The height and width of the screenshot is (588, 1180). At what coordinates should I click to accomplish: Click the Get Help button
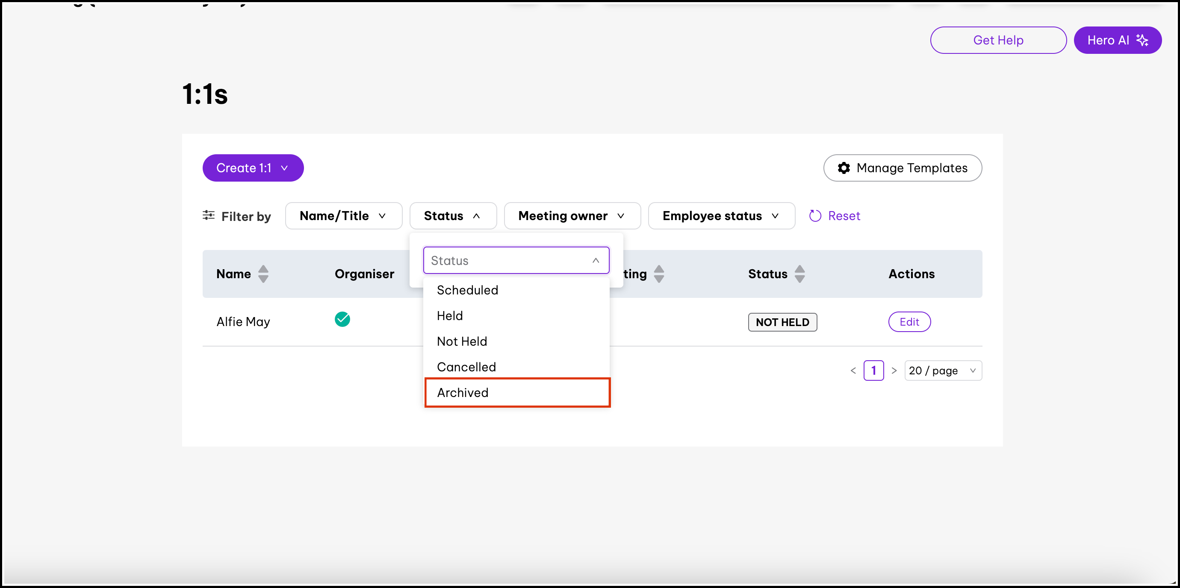998,40
